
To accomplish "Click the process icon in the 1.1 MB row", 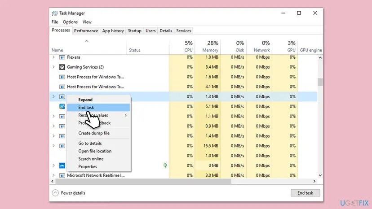I will [62, 116].
